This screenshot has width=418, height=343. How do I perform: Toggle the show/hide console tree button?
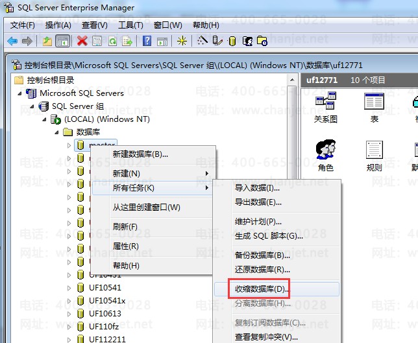tap(62, 41)
